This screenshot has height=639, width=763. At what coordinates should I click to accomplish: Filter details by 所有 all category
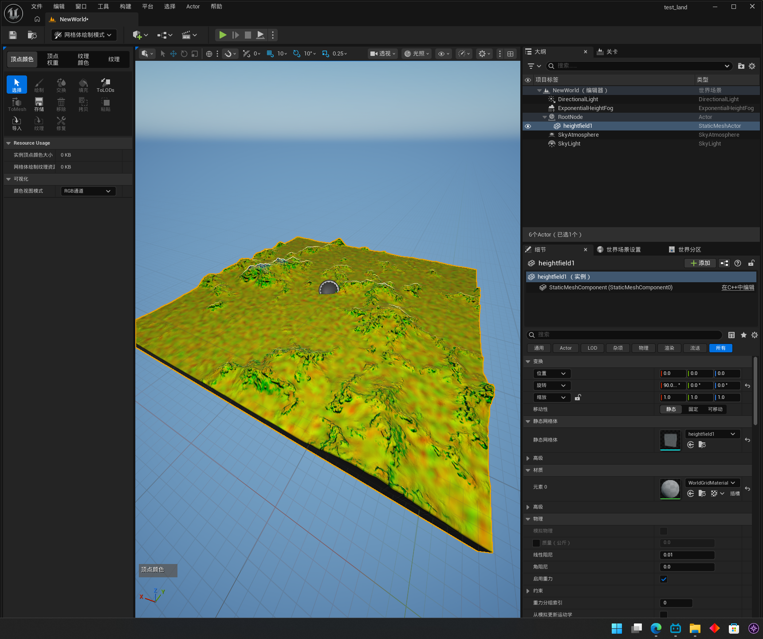pyautogui.click(x=721, y=348)
